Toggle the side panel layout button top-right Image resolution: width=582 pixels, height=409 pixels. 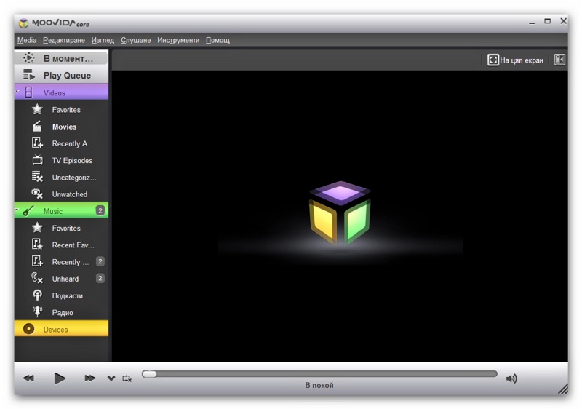(559, 60)
